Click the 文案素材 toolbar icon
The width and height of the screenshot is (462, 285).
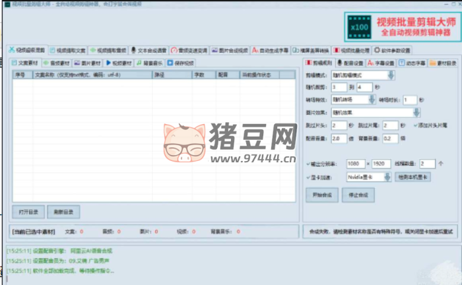(x=15, y=63)
